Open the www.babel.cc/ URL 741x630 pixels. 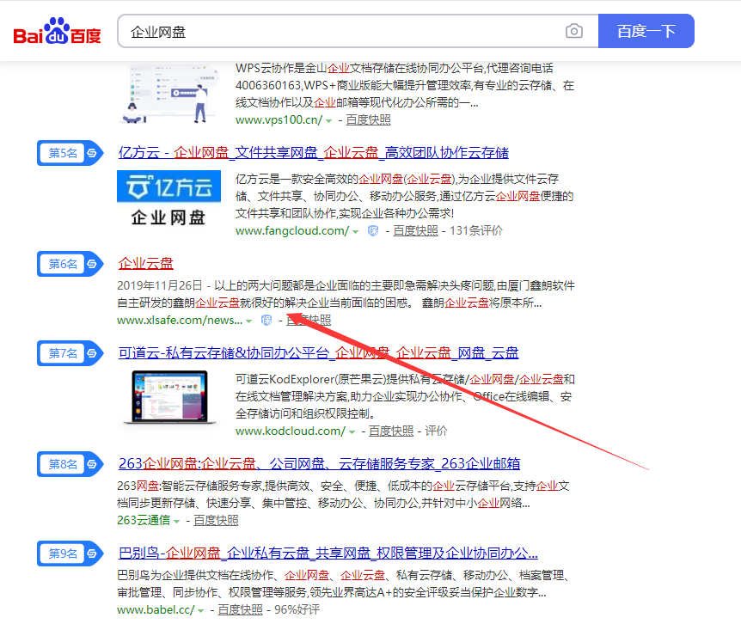pyautogui.click(x=156, y=609)
